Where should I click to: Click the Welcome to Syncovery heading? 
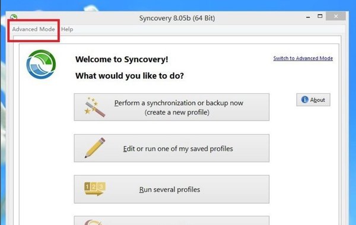coord(122,59)
